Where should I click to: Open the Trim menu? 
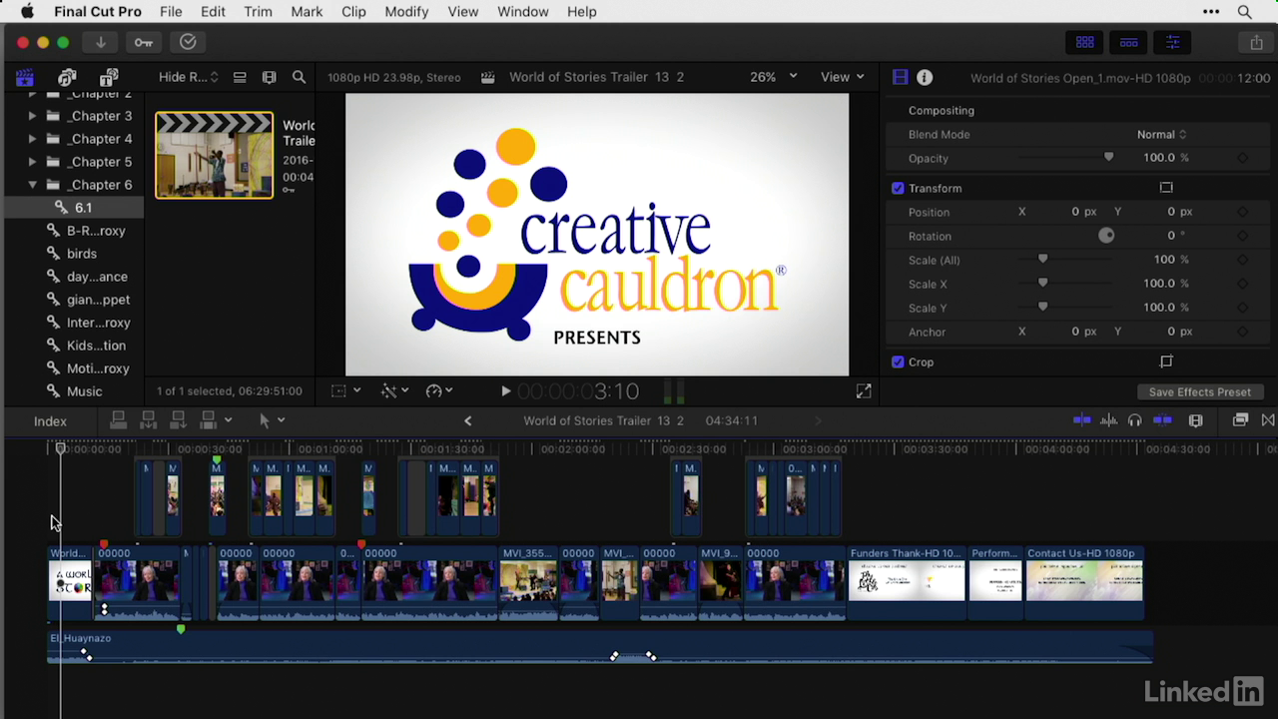258,12
